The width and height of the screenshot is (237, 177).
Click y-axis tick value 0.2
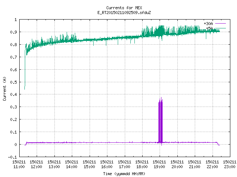[x=13, y=119]
